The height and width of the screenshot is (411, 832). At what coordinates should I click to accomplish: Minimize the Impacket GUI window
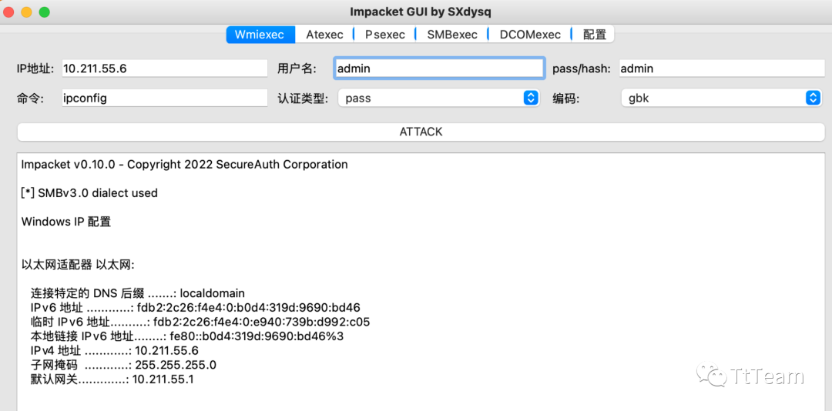pos(27,12)
